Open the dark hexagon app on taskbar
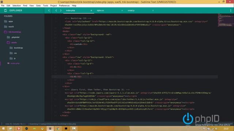This screenshot has width=234, height=131. [x=27, y=128]
